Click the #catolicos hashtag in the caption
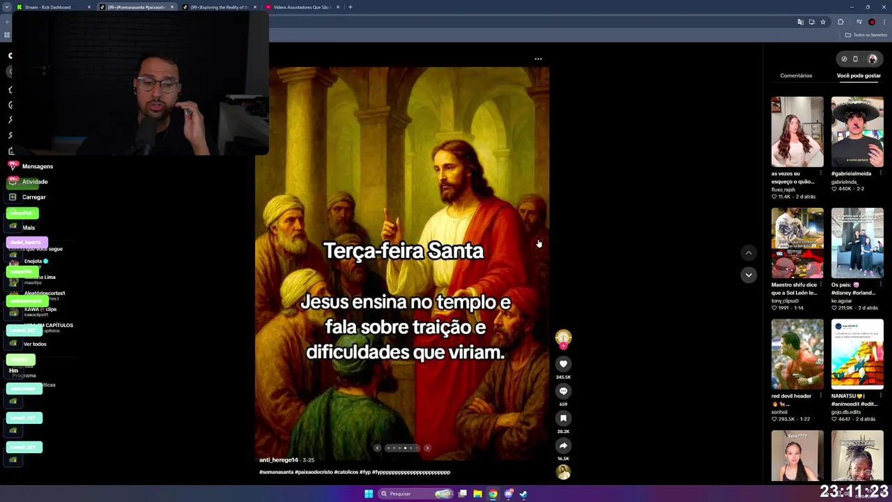This screenshot has height=502, width=892. click(x=346, y=472)
